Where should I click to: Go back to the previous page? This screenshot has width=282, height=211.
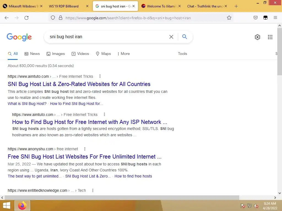pyautogui.click(x=7, y=18)
